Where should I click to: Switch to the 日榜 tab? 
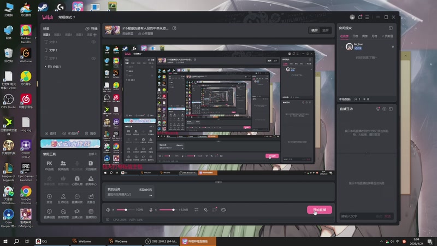click(355, 36)
